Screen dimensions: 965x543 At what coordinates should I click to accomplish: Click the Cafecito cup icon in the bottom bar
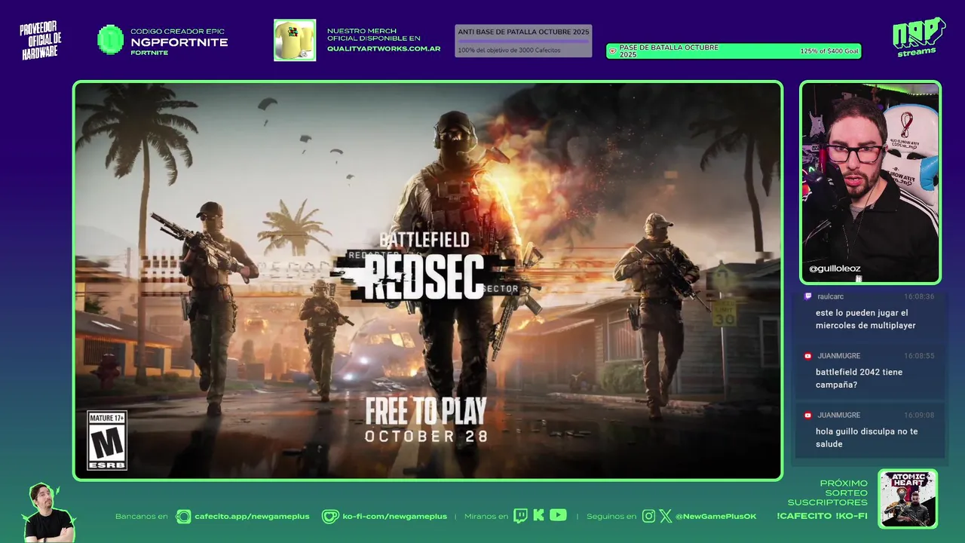click(183, 516)
